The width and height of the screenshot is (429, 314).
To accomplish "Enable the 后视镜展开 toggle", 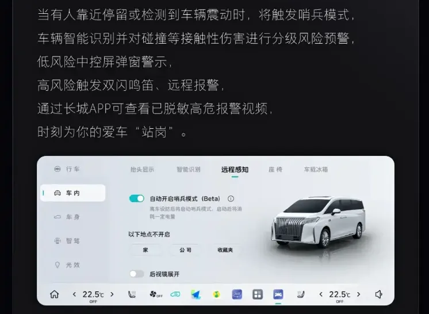I will (x=136, y=274).
